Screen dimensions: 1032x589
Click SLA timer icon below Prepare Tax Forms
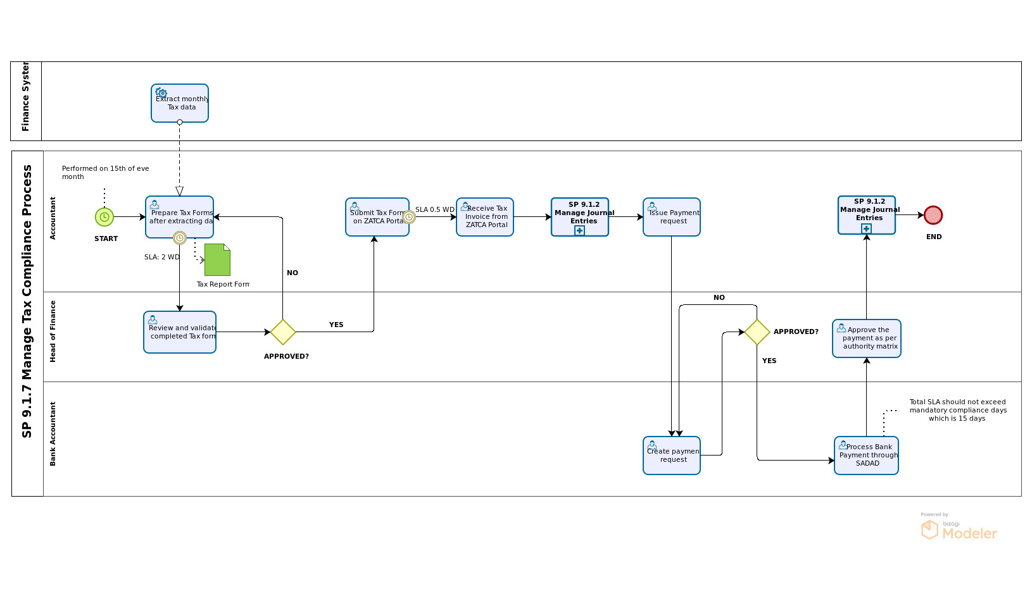(x=180, y=238)
